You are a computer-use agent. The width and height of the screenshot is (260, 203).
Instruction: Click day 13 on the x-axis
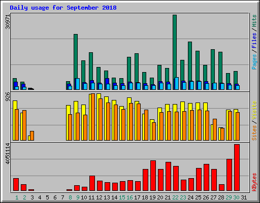click(x=107, y=197)
